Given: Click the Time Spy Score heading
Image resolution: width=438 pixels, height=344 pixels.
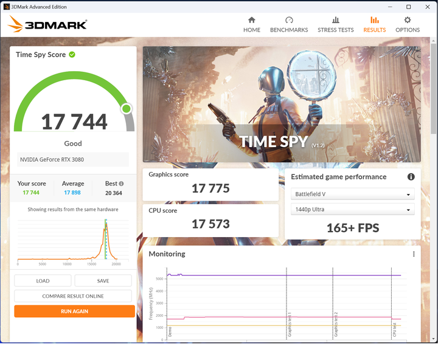Looking at the screenshot, I should click(x=41, y=55).
